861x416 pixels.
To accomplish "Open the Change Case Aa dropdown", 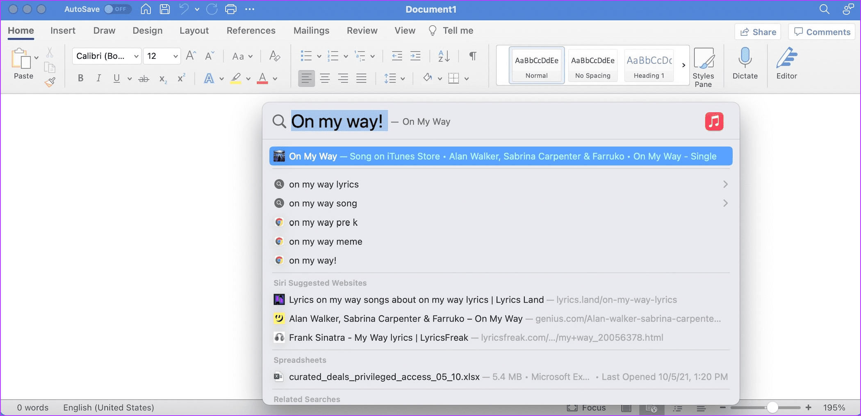I will click(x=242, y=56).
